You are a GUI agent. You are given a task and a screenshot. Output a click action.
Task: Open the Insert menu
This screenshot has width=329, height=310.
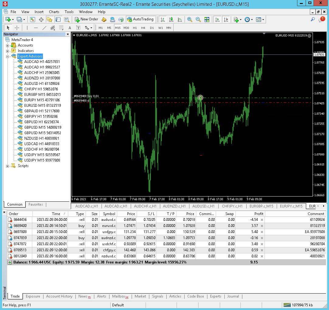click(39, 12)
